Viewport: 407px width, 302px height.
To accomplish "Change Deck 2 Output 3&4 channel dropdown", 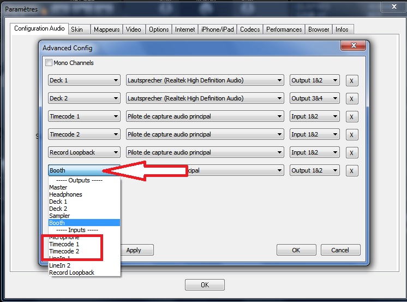I will (315, 98).
